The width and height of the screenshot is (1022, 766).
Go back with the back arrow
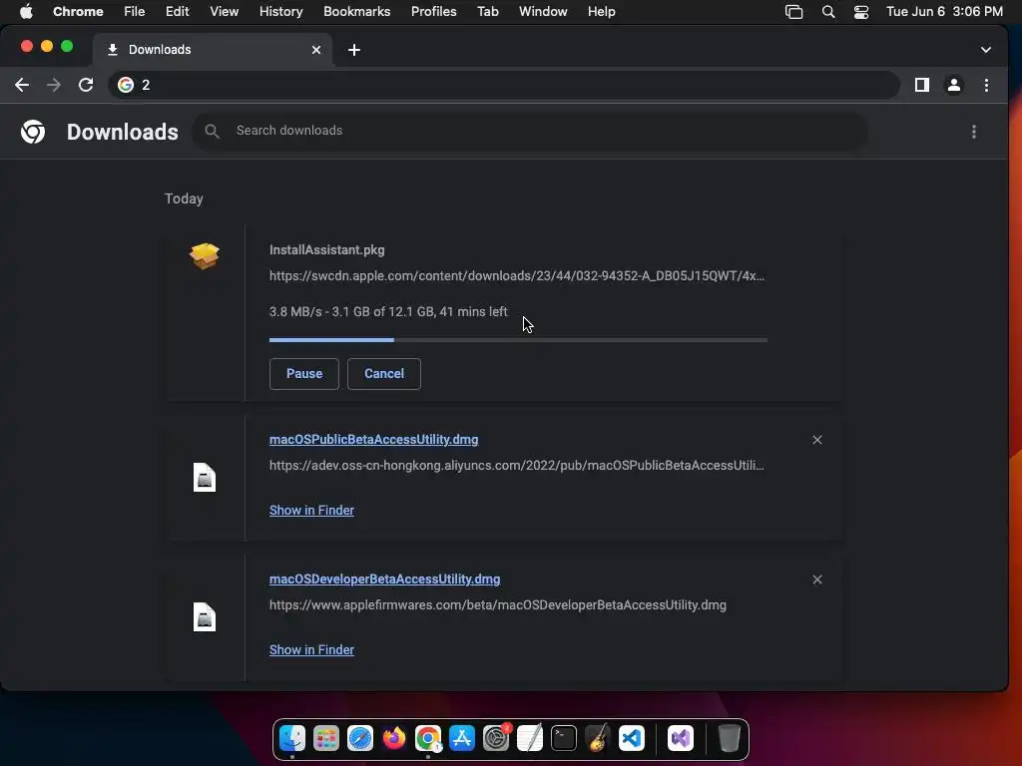click(22, 85)
